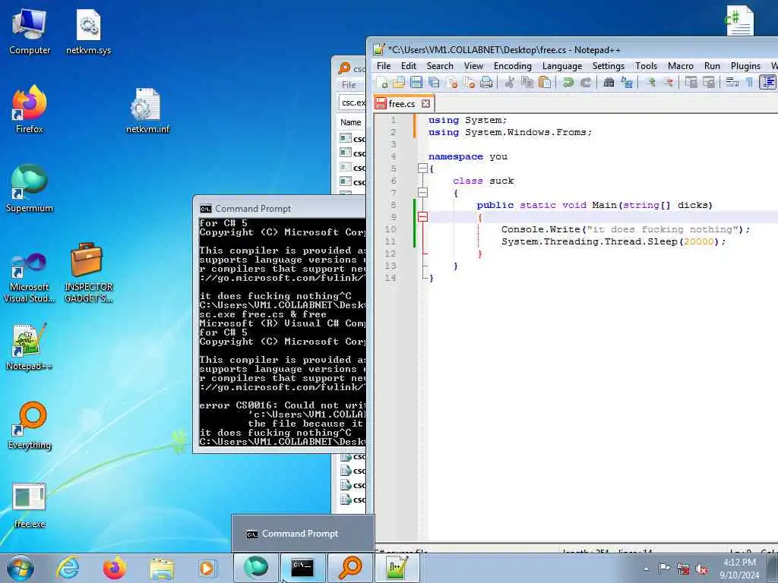The height and width of the screenshot is (583, 778).
Task: Toggle Show All Characters pilcrow icon
Action: pos(749,82)
